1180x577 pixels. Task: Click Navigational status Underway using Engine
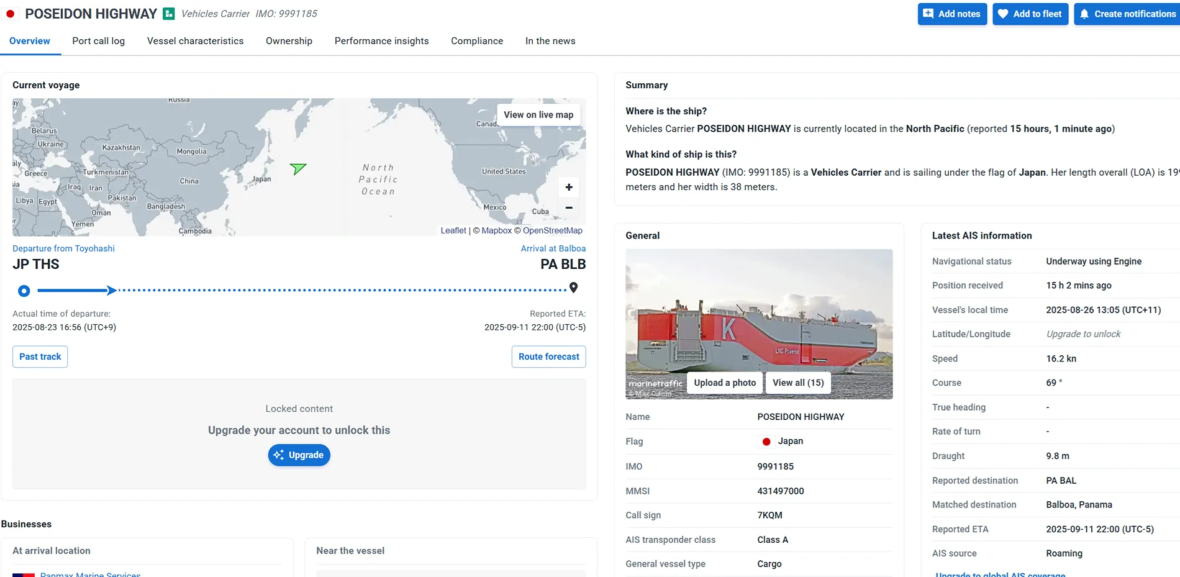1094,261
